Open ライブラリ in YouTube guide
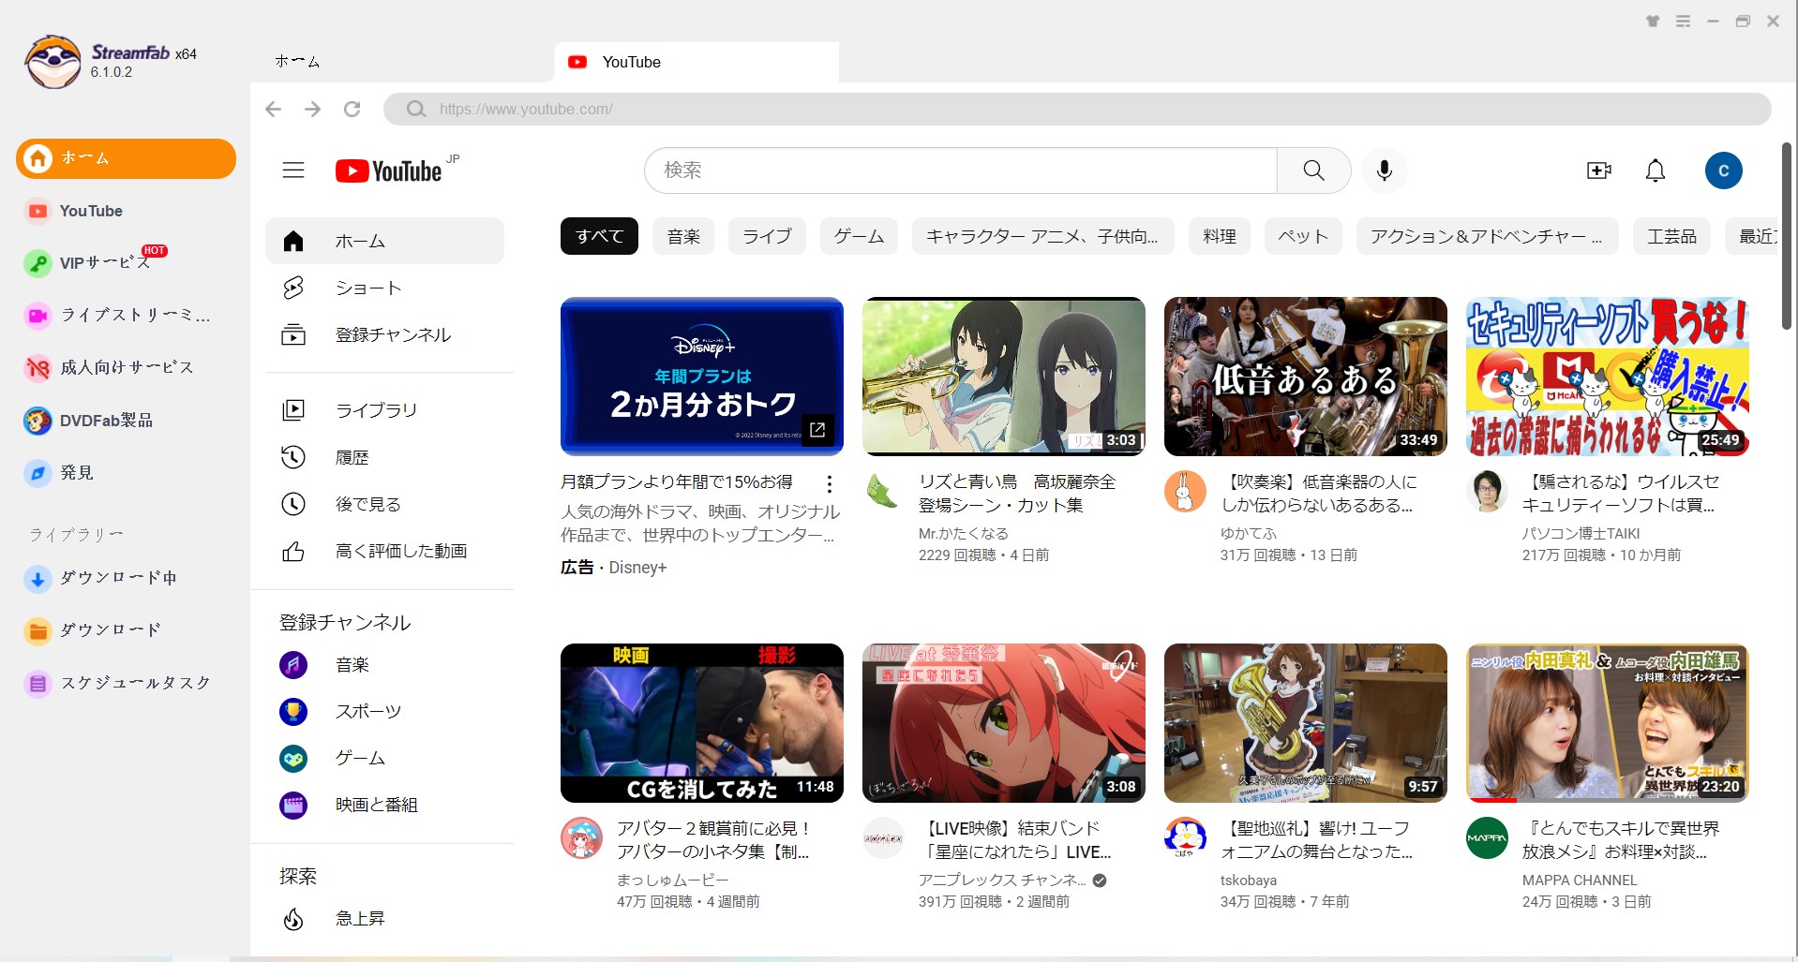Viewport: 1798px width, 962px height. click(x=384, y=409)
